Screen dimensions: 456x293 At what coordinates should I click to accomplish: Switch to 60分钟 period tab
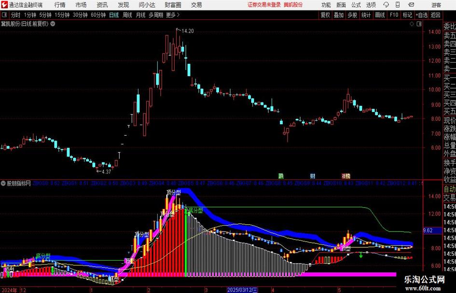98,15
